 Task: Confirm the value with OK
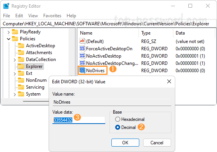125,142
